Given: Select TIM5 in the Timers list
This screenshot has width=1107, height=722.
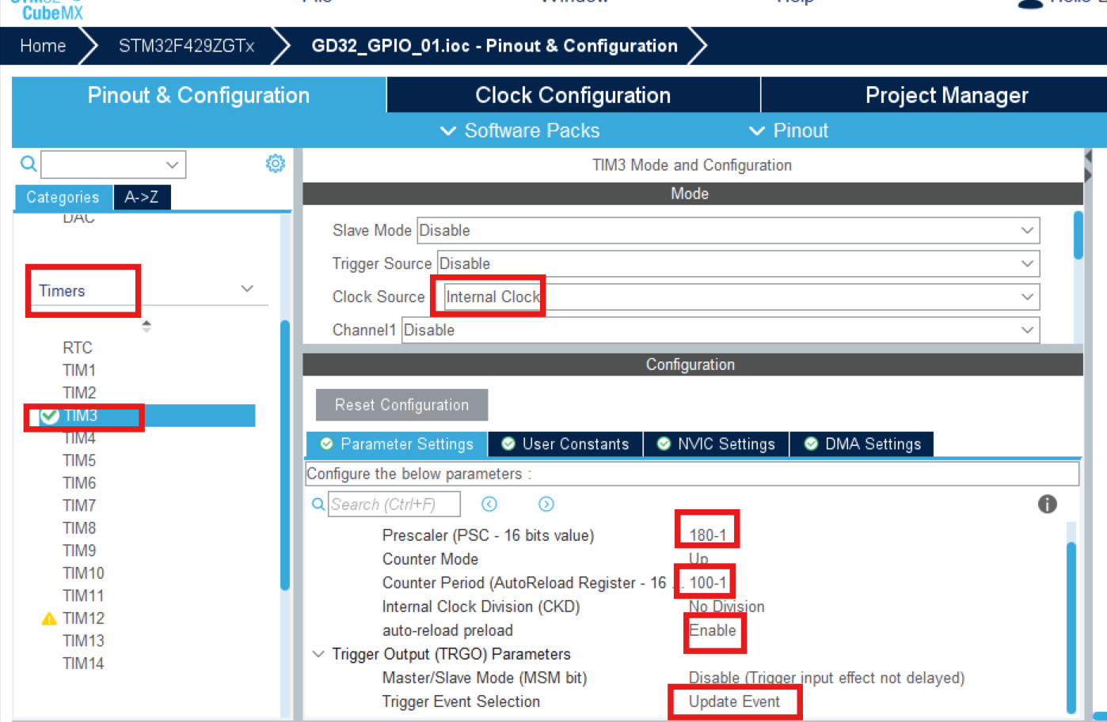Looking at the screenshot, I should (79, 460).
